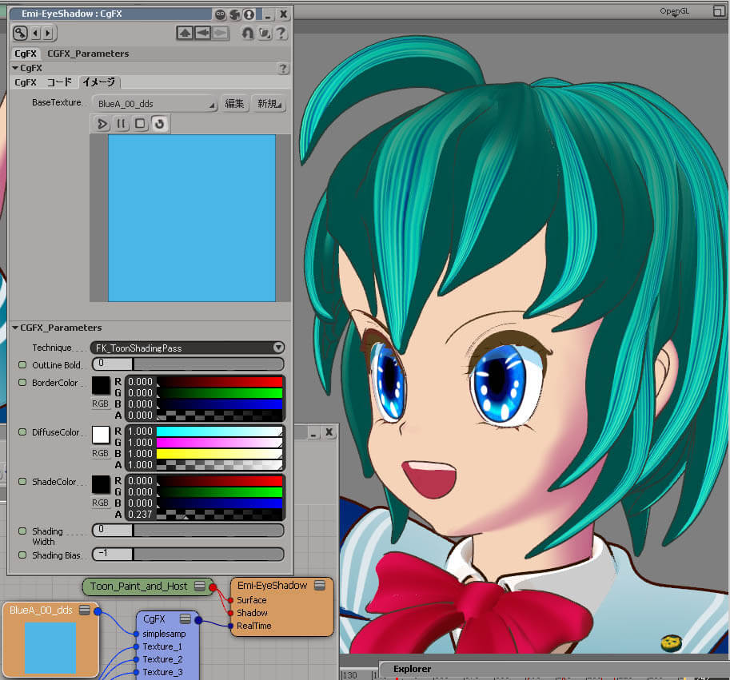Click the up arrow preset icon in toolbar
Image resolution: width=730 pixels, height=680 pixels.
coord(185,33)
